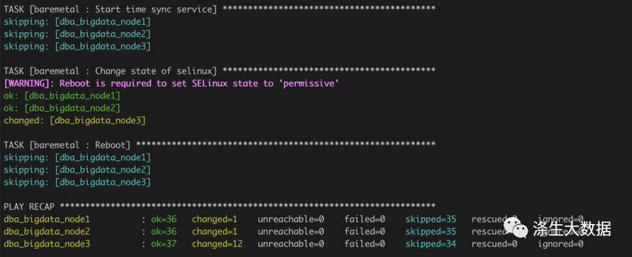Click first skipping: [dba_bigdata_node1] under time sync

(x=77, y=22)
